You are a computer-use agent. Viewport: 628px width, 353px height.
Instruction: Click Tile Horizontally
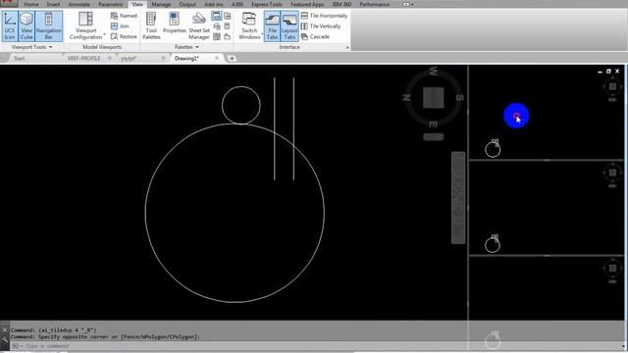pos(324,16)
